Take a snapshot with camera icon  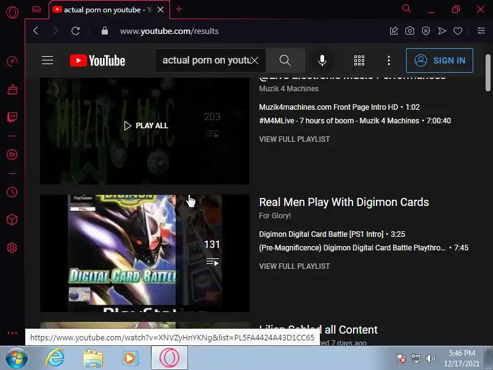pyautogui.click(x=410, y=31)
